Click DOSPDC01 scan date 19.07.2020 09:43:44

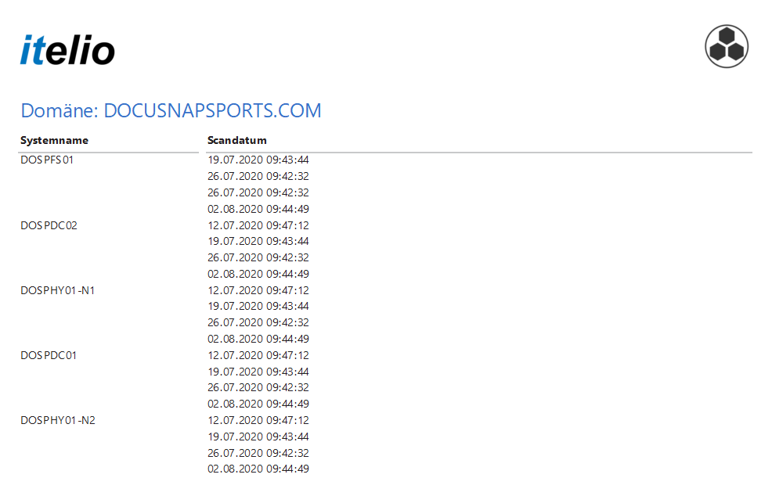(258, 372)
